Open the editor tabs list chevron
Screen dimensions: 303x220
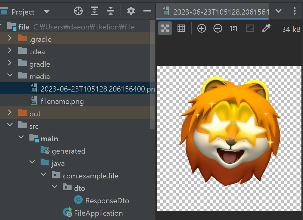(278, 11)
